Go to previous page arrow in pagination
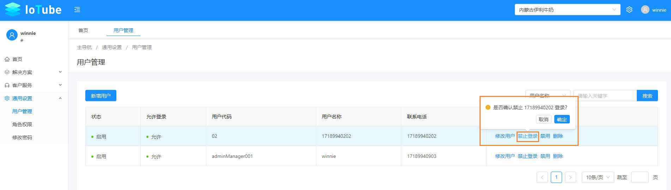Image resolution: width=671 pixels, height=190 pixels. click(x=542, y=177)
